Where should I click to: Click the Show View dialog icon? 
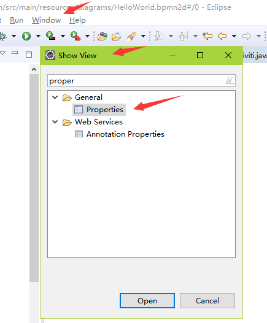(x=50, y=55)
